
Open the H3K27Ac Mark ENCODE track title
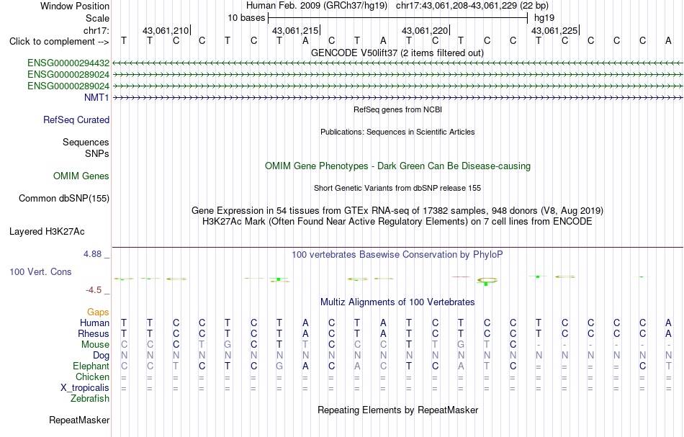coord(397,222)
